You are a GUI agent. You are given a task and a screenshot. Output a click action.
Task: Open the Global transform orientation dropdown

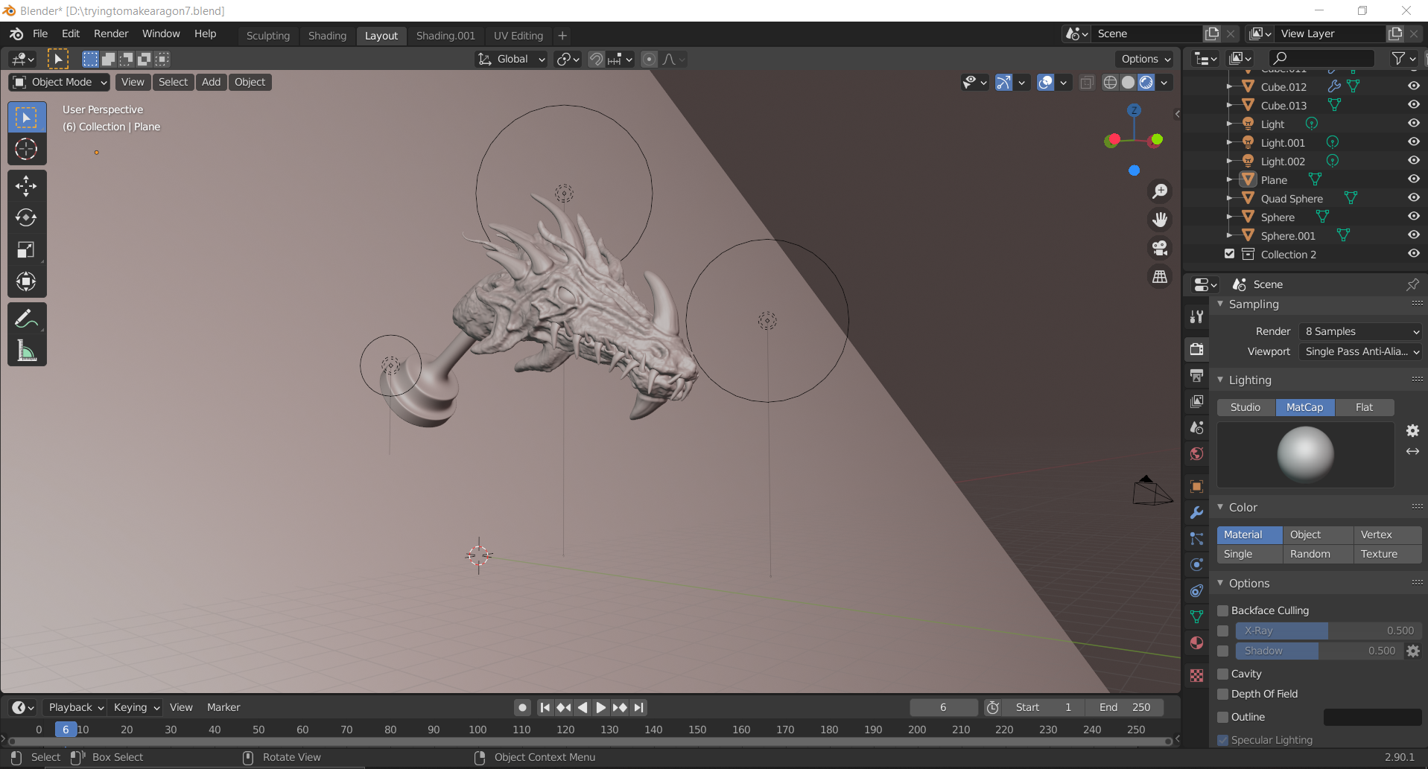tap(510, 59)
